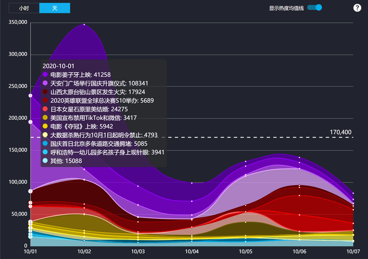The image size is (368, 259).
Task: Select the 天 tab
Action: (55, 8)
